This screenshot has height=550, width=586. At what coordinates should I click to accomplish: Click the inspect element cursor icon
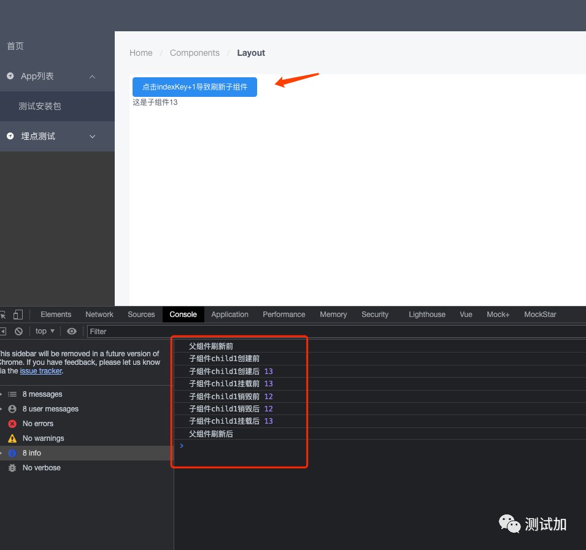tap(3, 315)
